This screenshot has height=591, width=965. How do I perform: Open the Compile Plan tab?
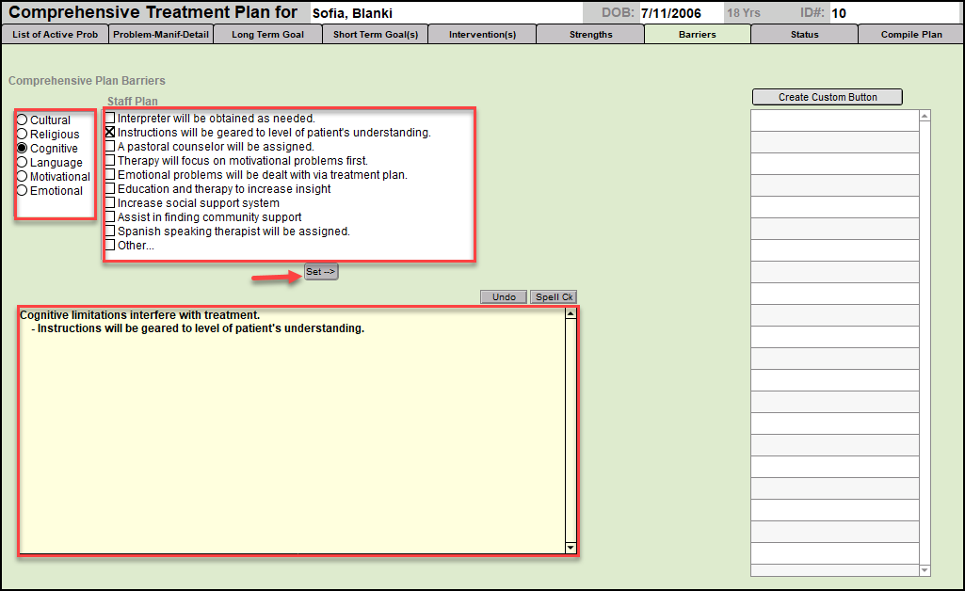[x=910, y=35]
